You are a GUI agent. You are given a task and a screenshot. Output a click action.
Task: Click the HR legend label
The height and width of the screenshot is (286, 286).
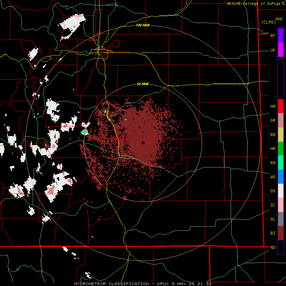tap(273, 149)
